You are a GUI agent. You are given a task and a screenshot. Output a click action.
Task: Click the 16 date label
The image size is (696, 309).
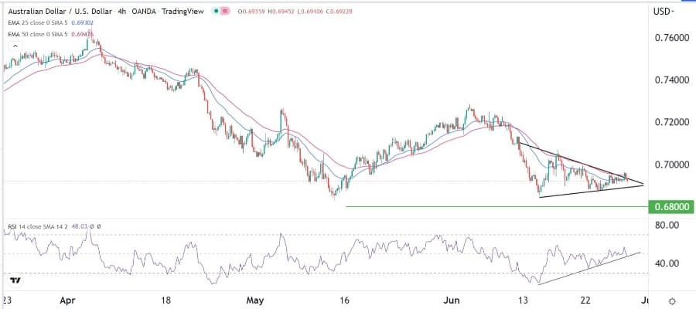pos(346,301)
